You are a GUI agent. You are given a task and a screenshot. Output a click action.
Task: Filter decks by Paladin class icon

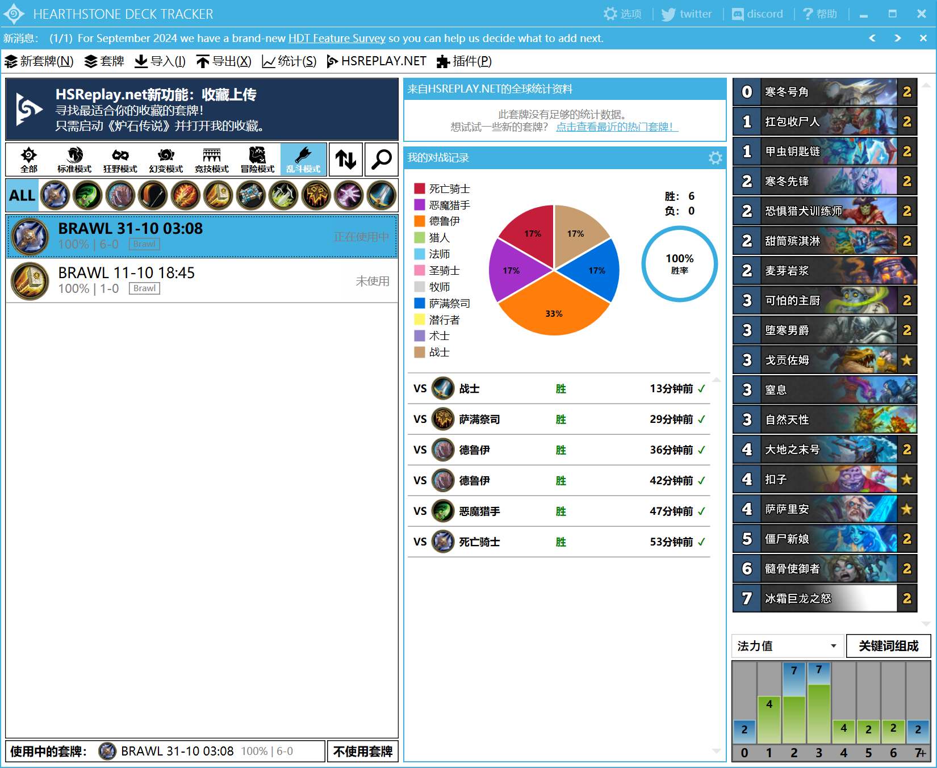click(x=218, y=195)
